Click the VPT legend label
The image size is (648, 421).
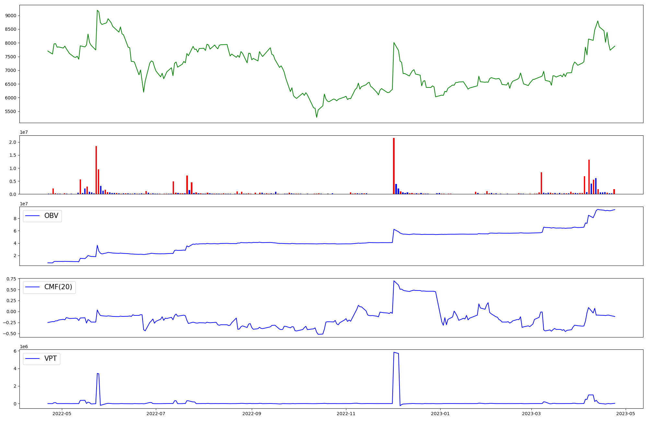pos(51,358)
